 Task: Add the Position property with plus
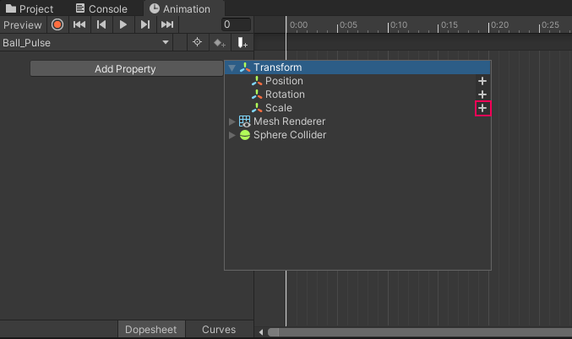(x=482, y=81)
